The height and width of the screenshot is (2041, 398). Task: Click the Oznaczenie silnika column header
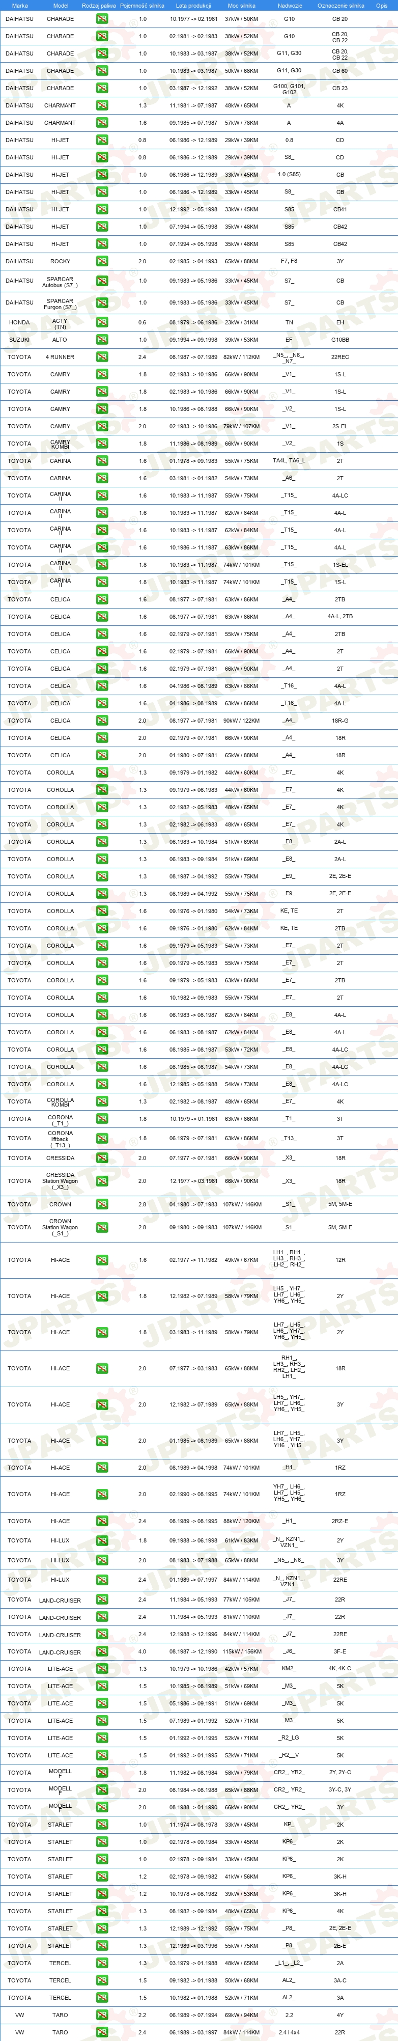pyautogui.click(x=340, y=6)
